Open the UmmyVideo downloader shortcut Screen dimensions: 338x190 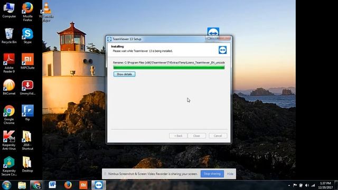click(x=27, y=87)
